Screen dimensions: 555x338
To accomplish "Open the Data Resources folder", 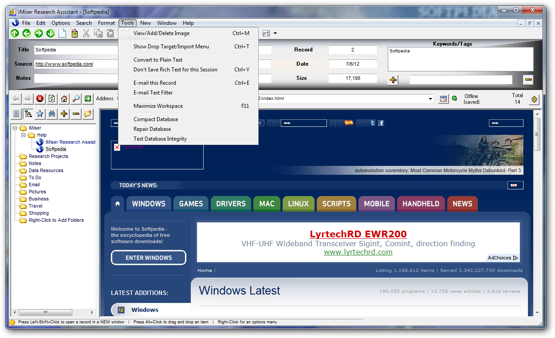I will pyautogui.click(x=46, y=170).
